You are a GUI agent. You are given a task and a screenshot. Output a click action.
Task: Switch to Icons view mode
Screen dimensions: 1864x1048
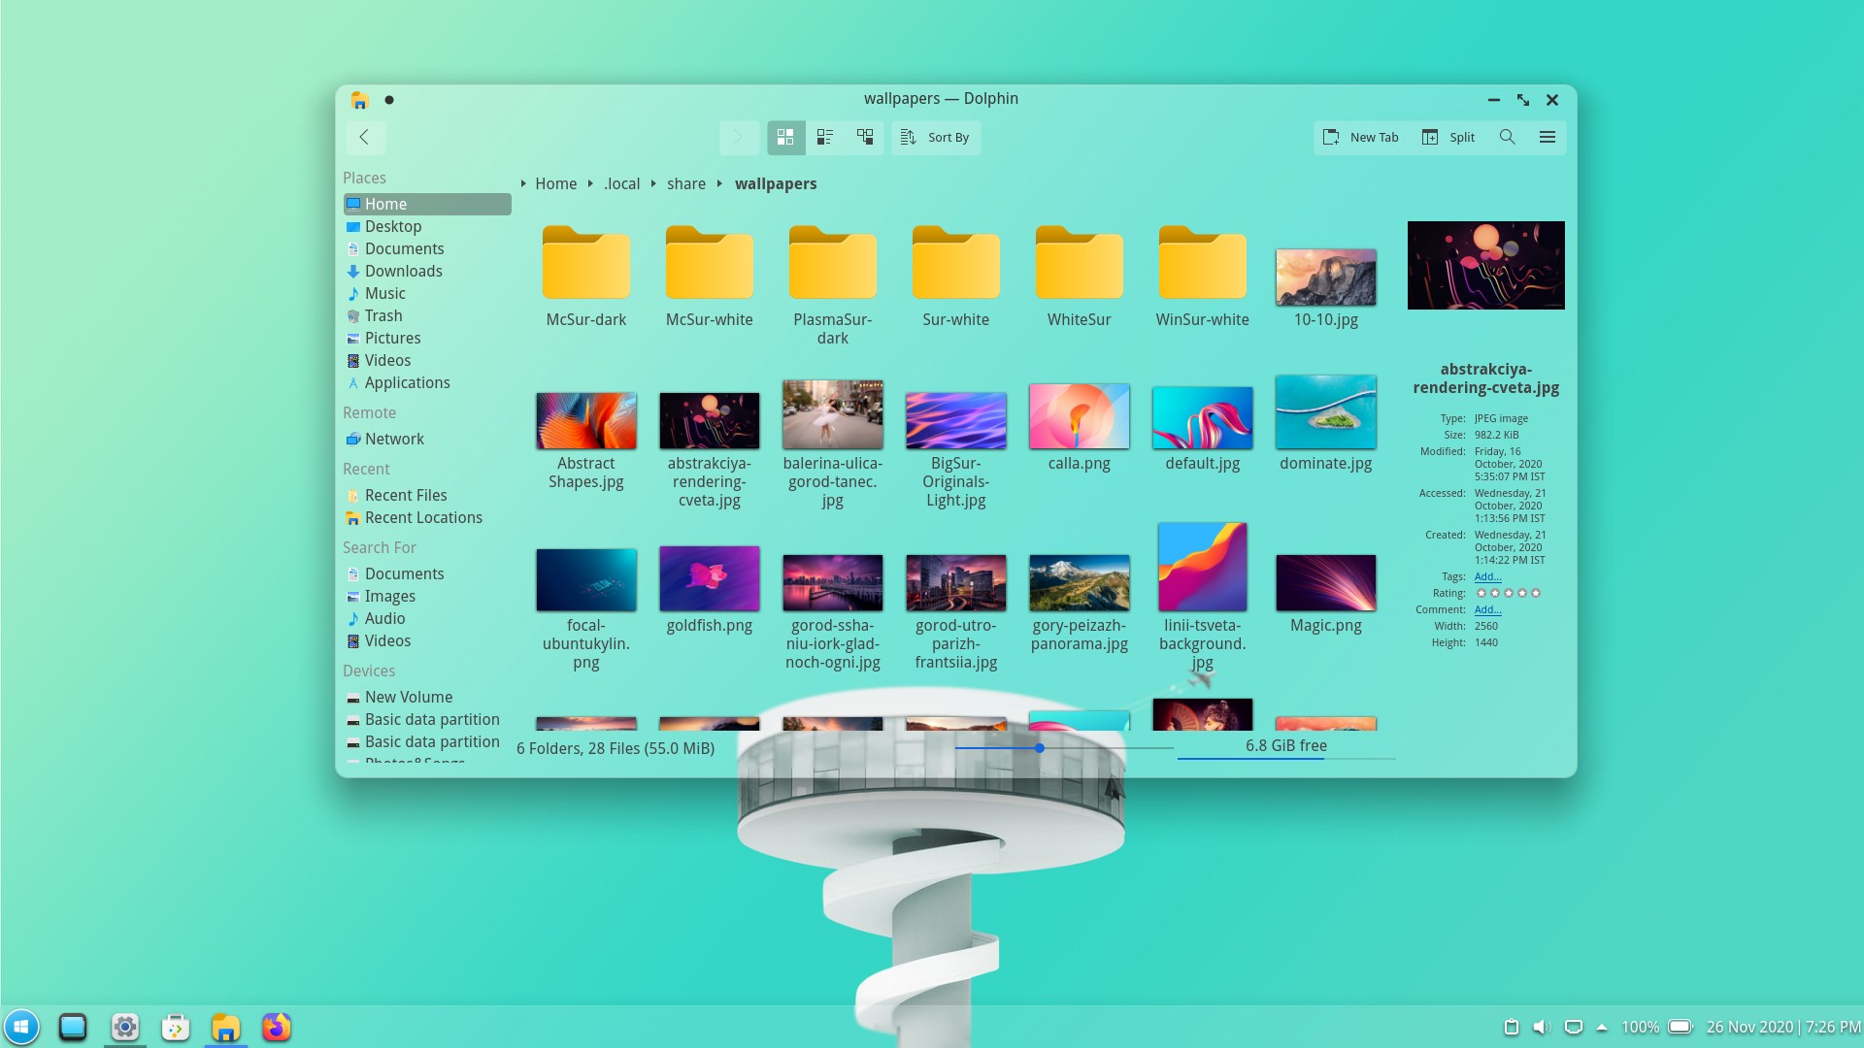(785, 137)
